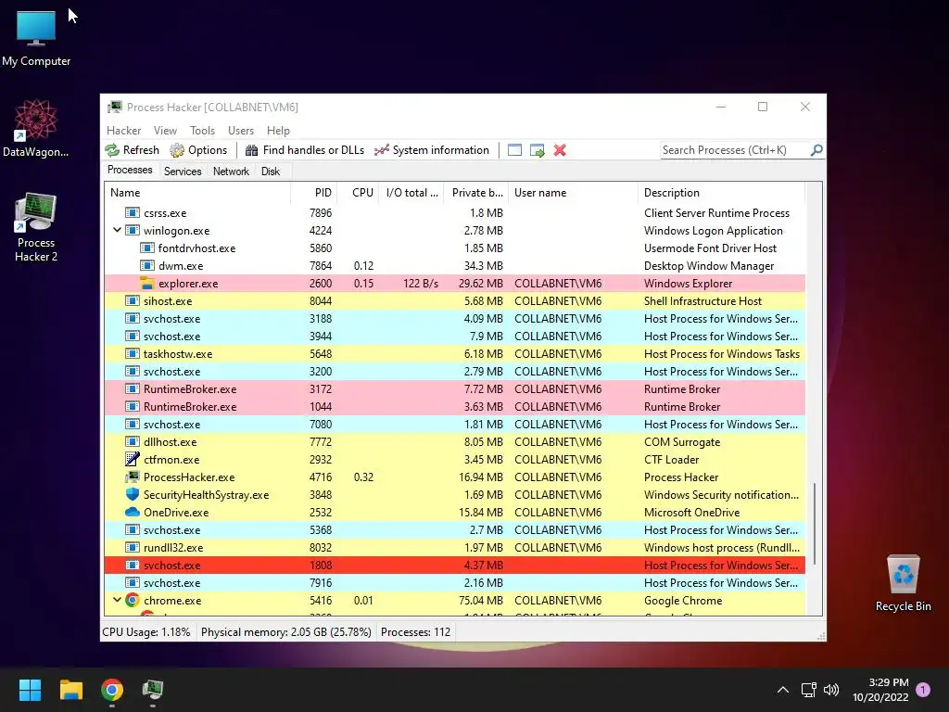Open the View menu
The height and width of the screenshot is (712, 949).
[165, 130]
